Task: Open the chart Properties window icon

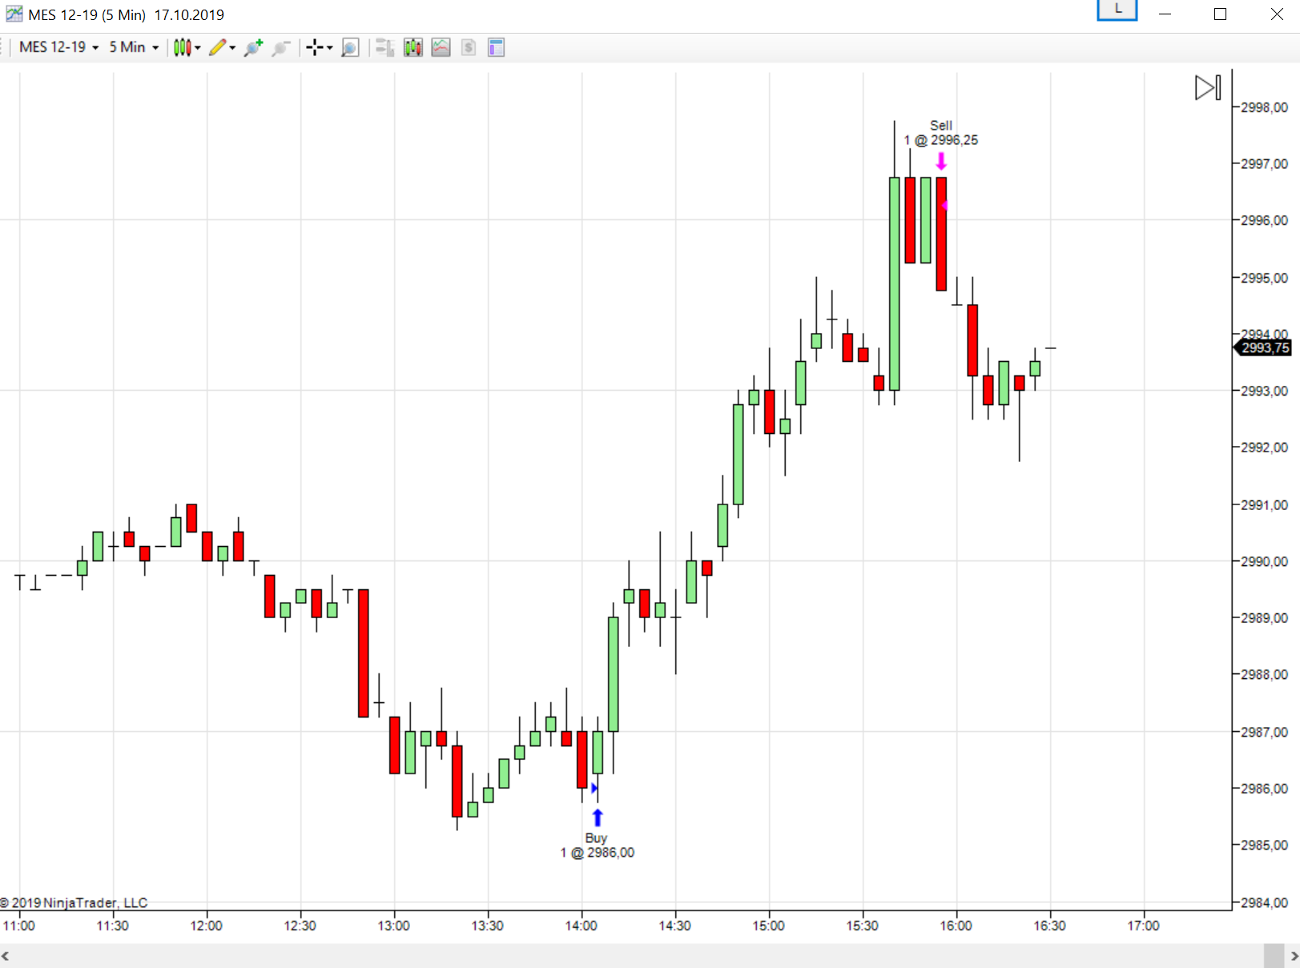Action: click(x=496, y=47)
